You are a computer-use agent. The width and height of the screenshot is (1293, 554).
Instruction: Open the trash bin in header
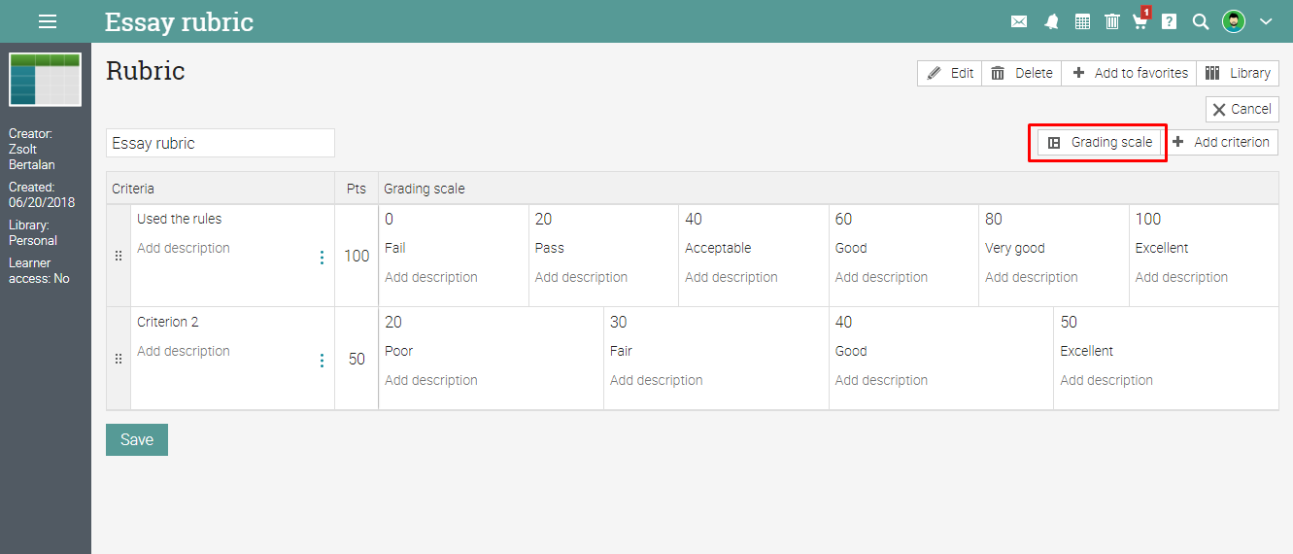[1112, 21]
